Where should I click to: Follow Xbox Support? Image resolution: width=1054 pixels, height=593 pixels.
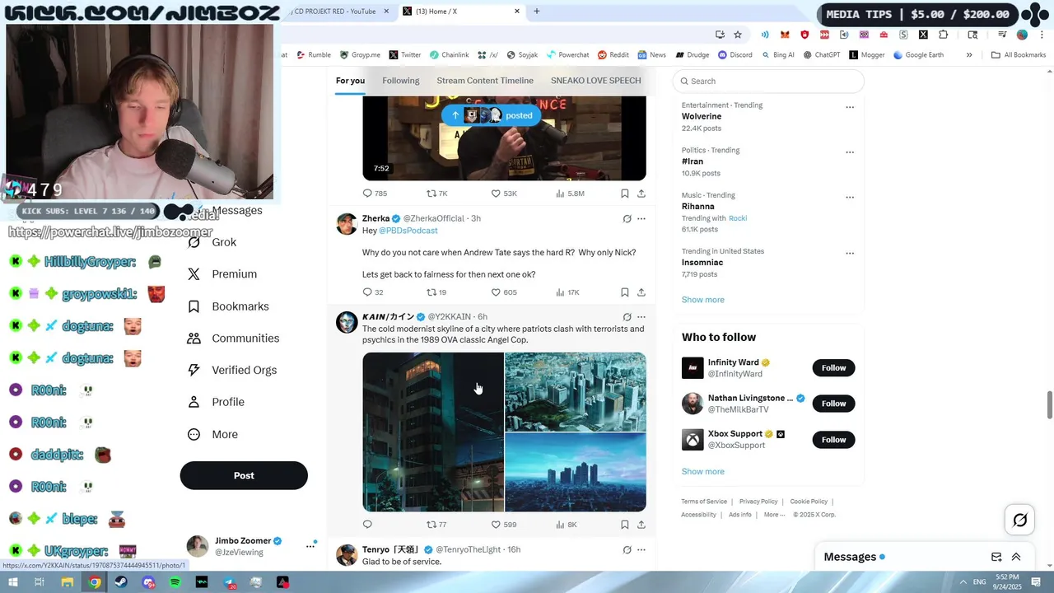[x=833, y=440]
